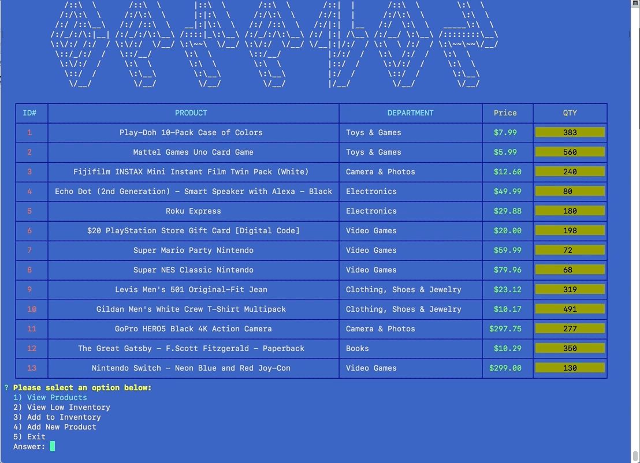This screenshot has width=640, height=463.
Task: Select Add to Inventory option
Action: (x=57, y=417)
